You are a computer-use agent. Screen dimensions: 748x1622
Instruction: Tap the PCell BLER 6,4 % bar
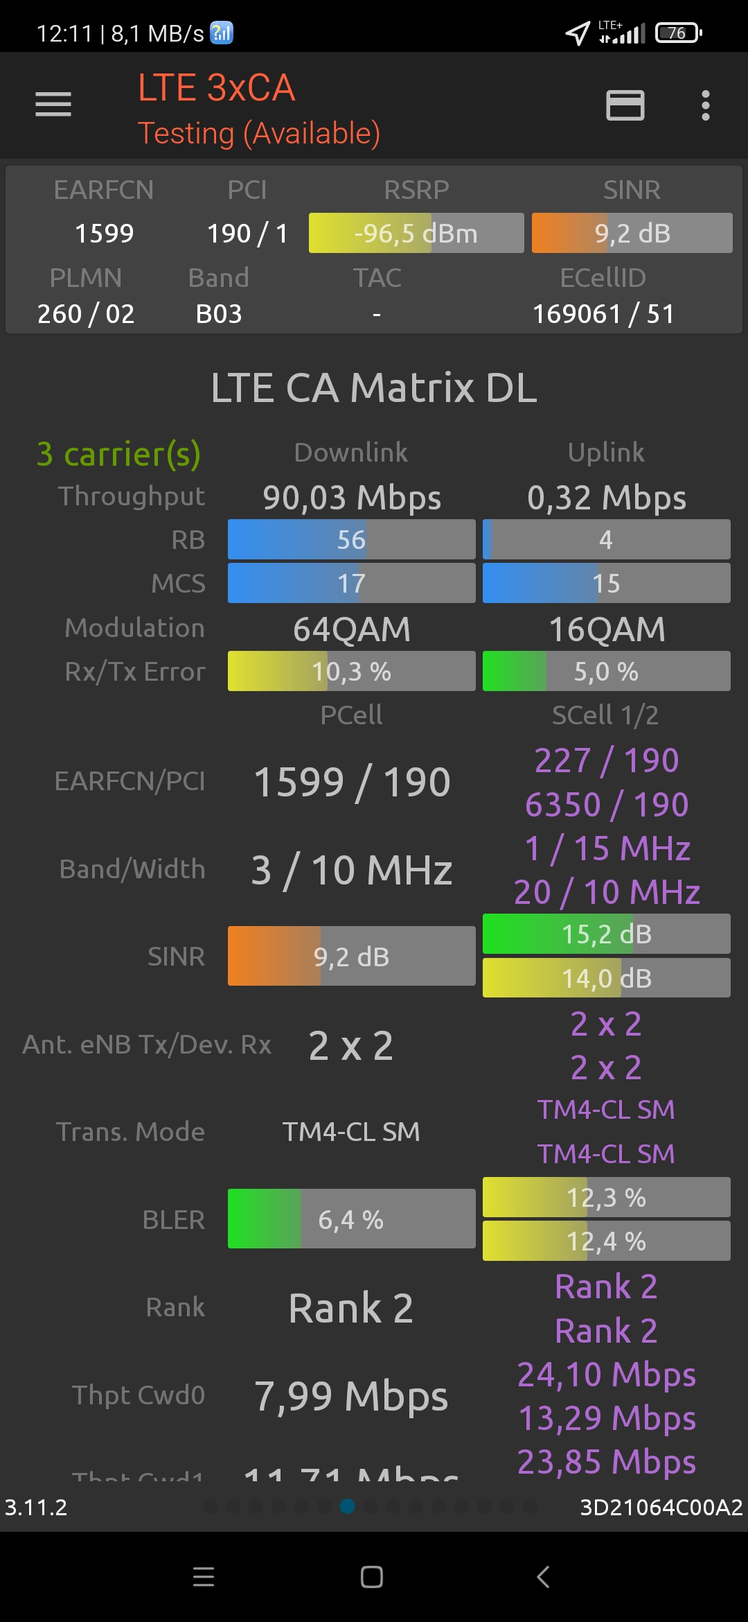pos(351,1219)
